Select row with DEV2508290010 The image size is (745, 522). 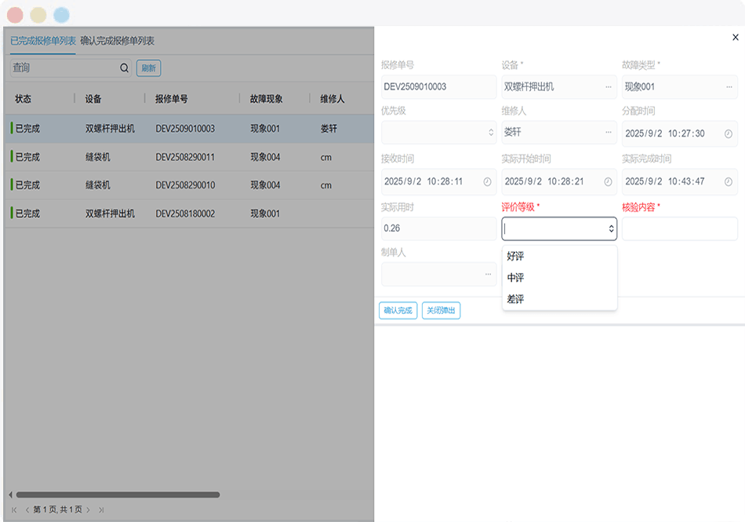point(190,185)
